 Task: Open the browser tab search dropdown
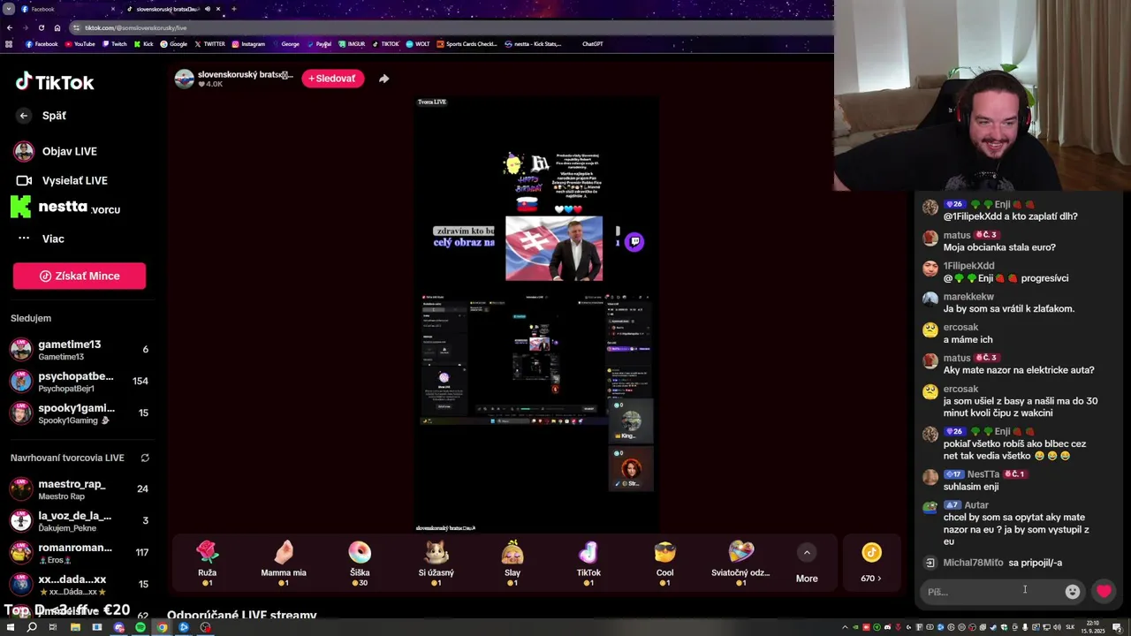[7, 9]
